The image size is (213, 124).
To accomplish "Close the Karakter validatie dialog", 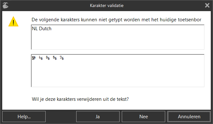I will pyautogui.click(x=207, y=5).
